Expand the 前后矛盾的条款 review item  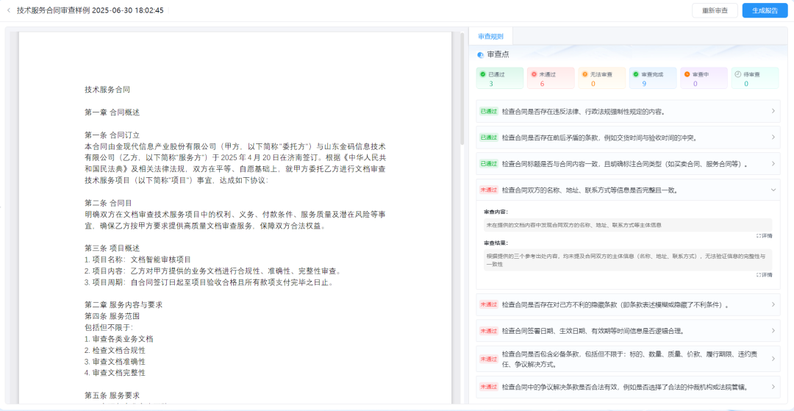[773, 137]
